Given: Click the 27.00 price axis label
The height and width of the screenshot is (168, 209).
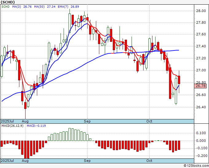Looking at the screenshot, I should click(201, 70).
